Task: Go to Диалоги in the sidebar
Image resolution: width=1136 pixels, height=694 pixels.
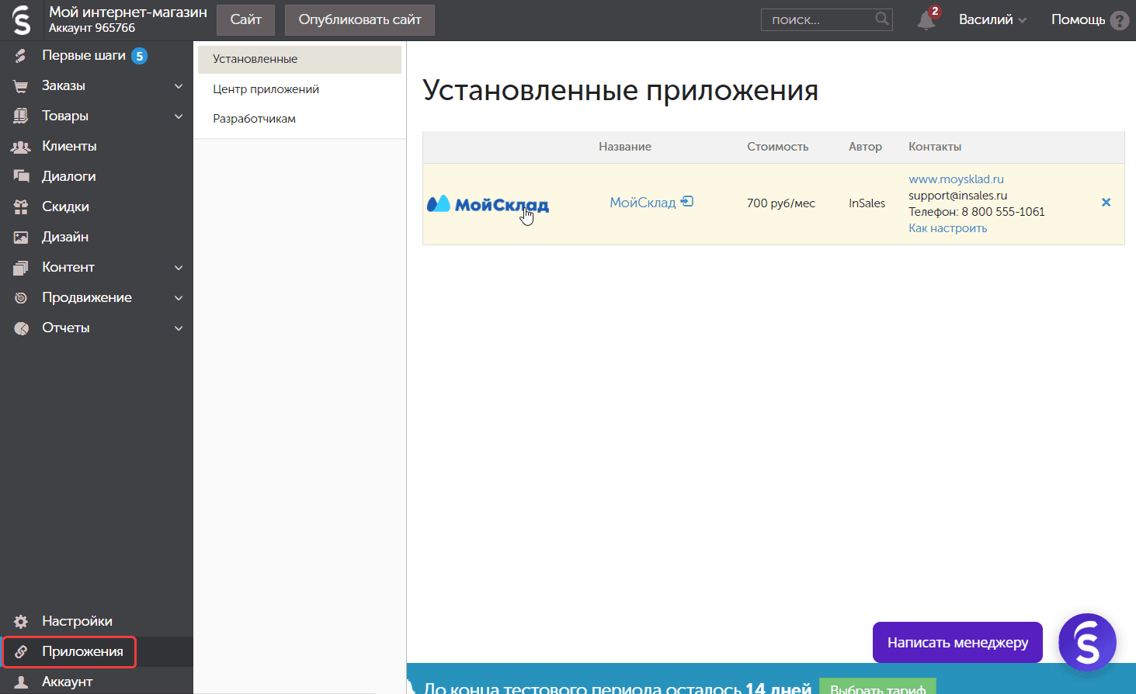Action: point(68,176)
